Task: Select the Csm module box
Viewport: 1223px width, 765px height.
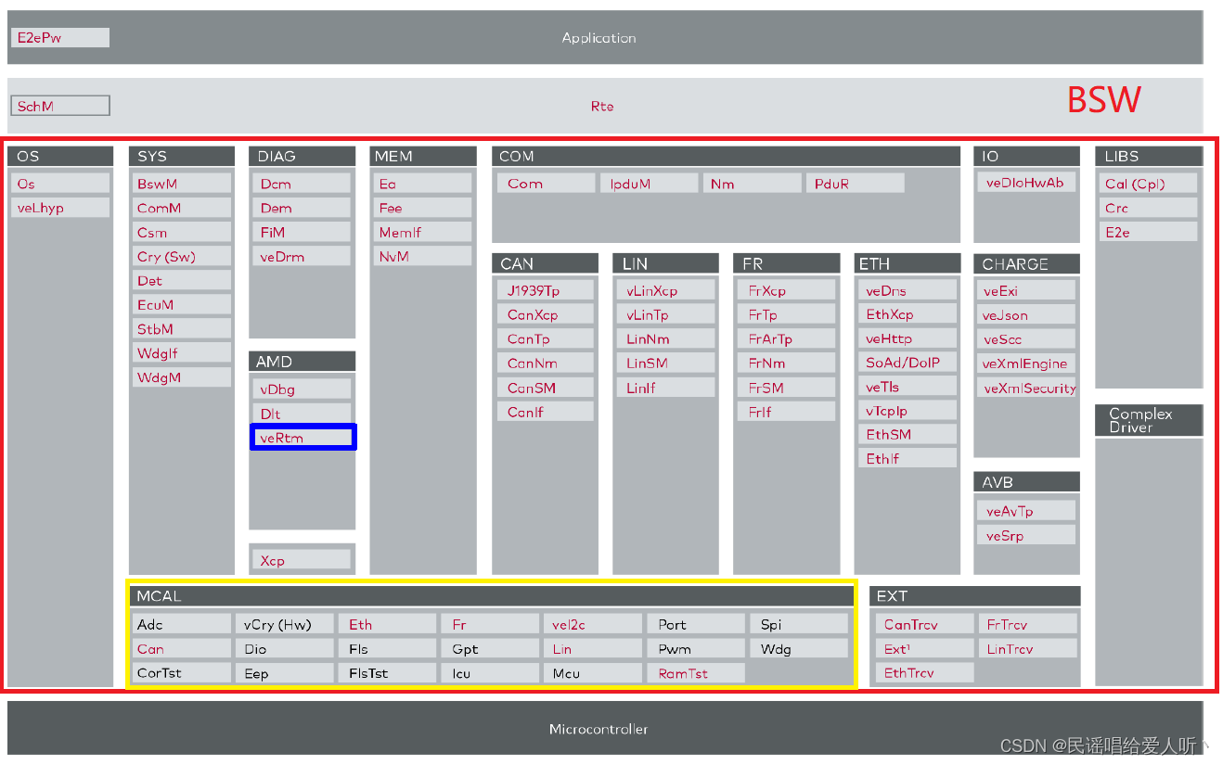Action: click(x=182, y=232)
